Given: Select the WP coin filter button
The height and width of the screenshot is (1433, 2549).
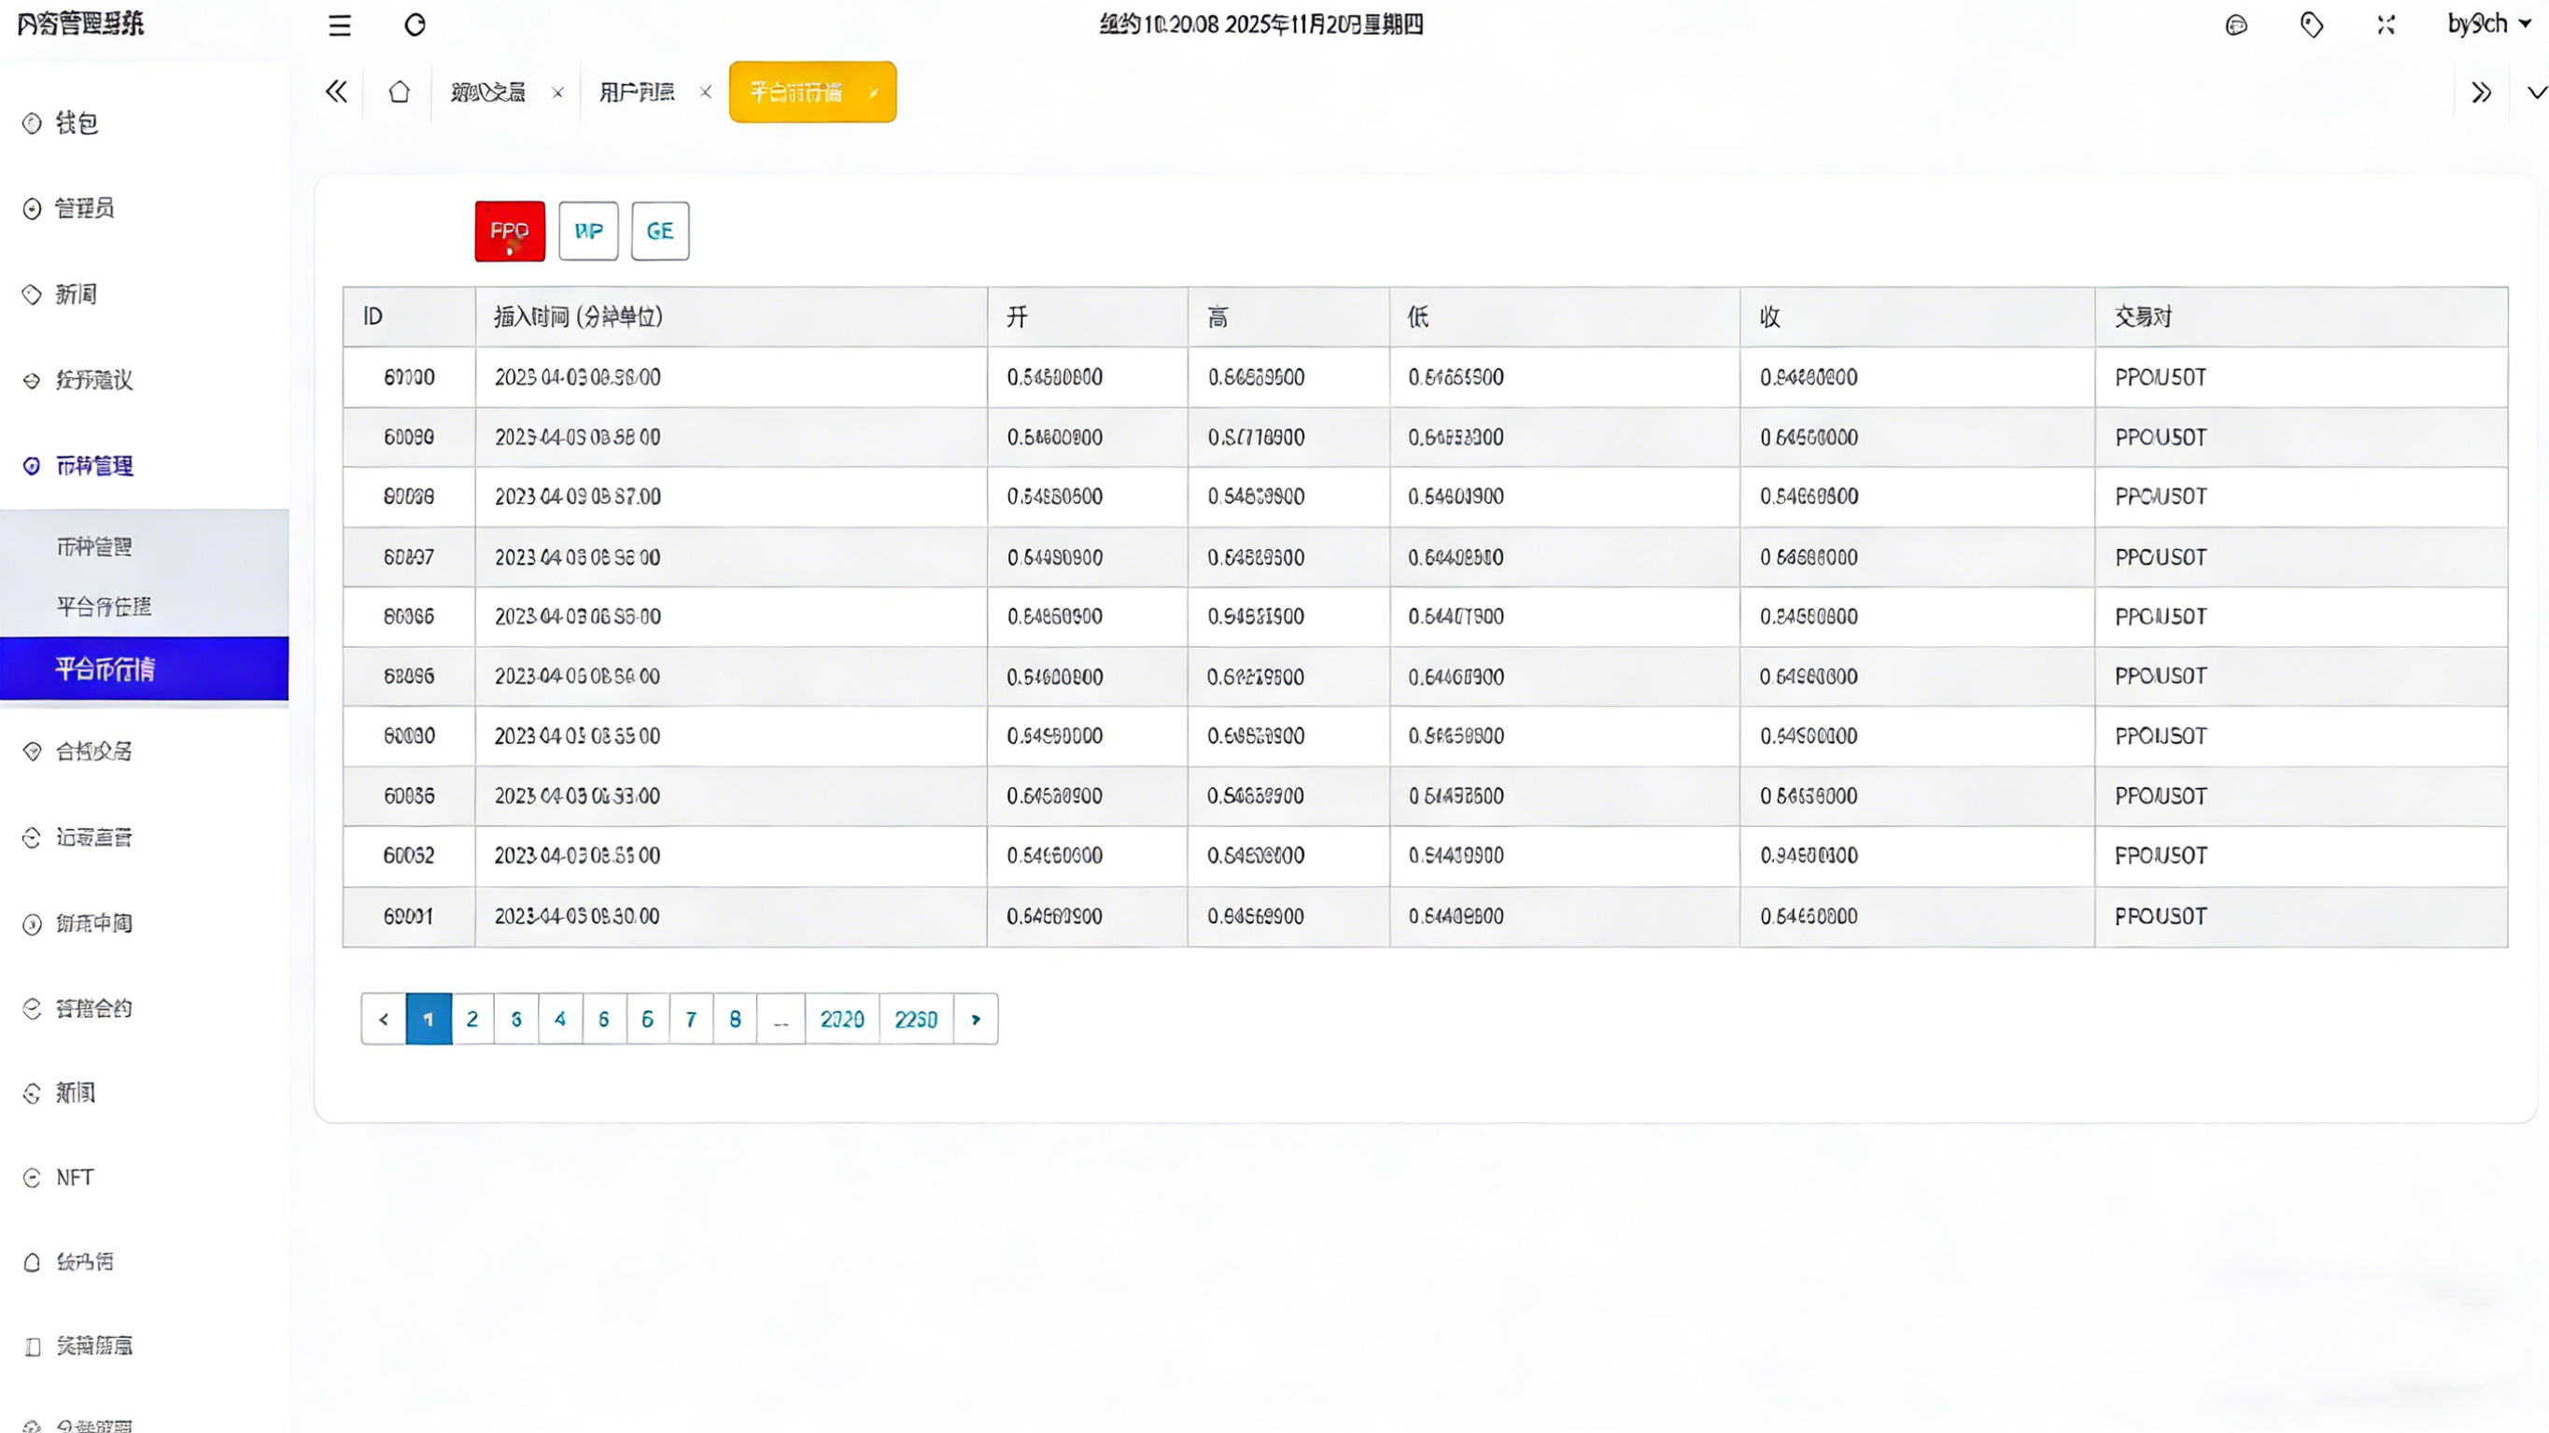Looking at the screenshot, I should [x=588, y=232].
